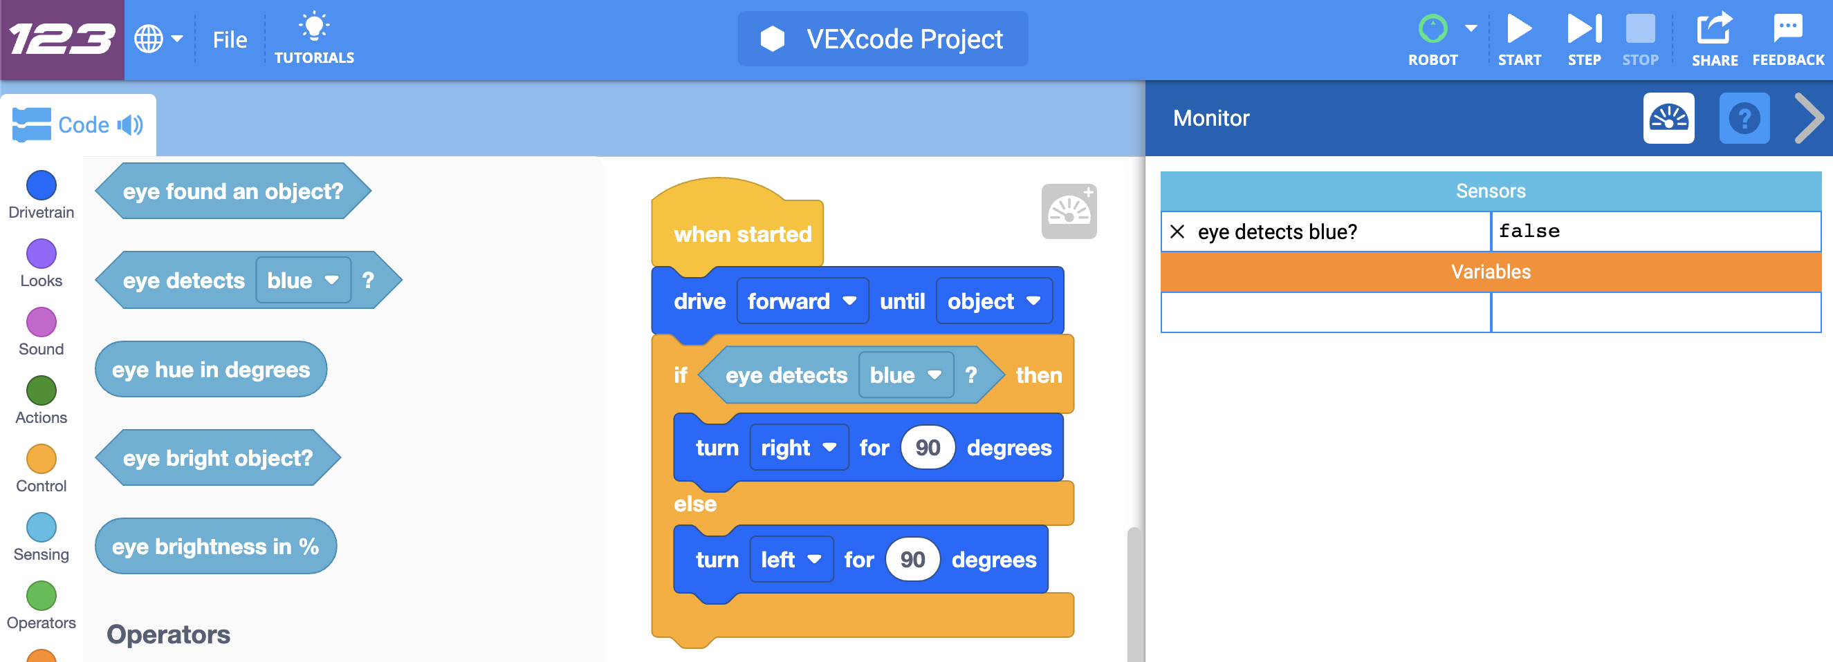Screen dimensions: 1833x662
Task: Open the SHARE project icon
Action: coord(1713,31)
